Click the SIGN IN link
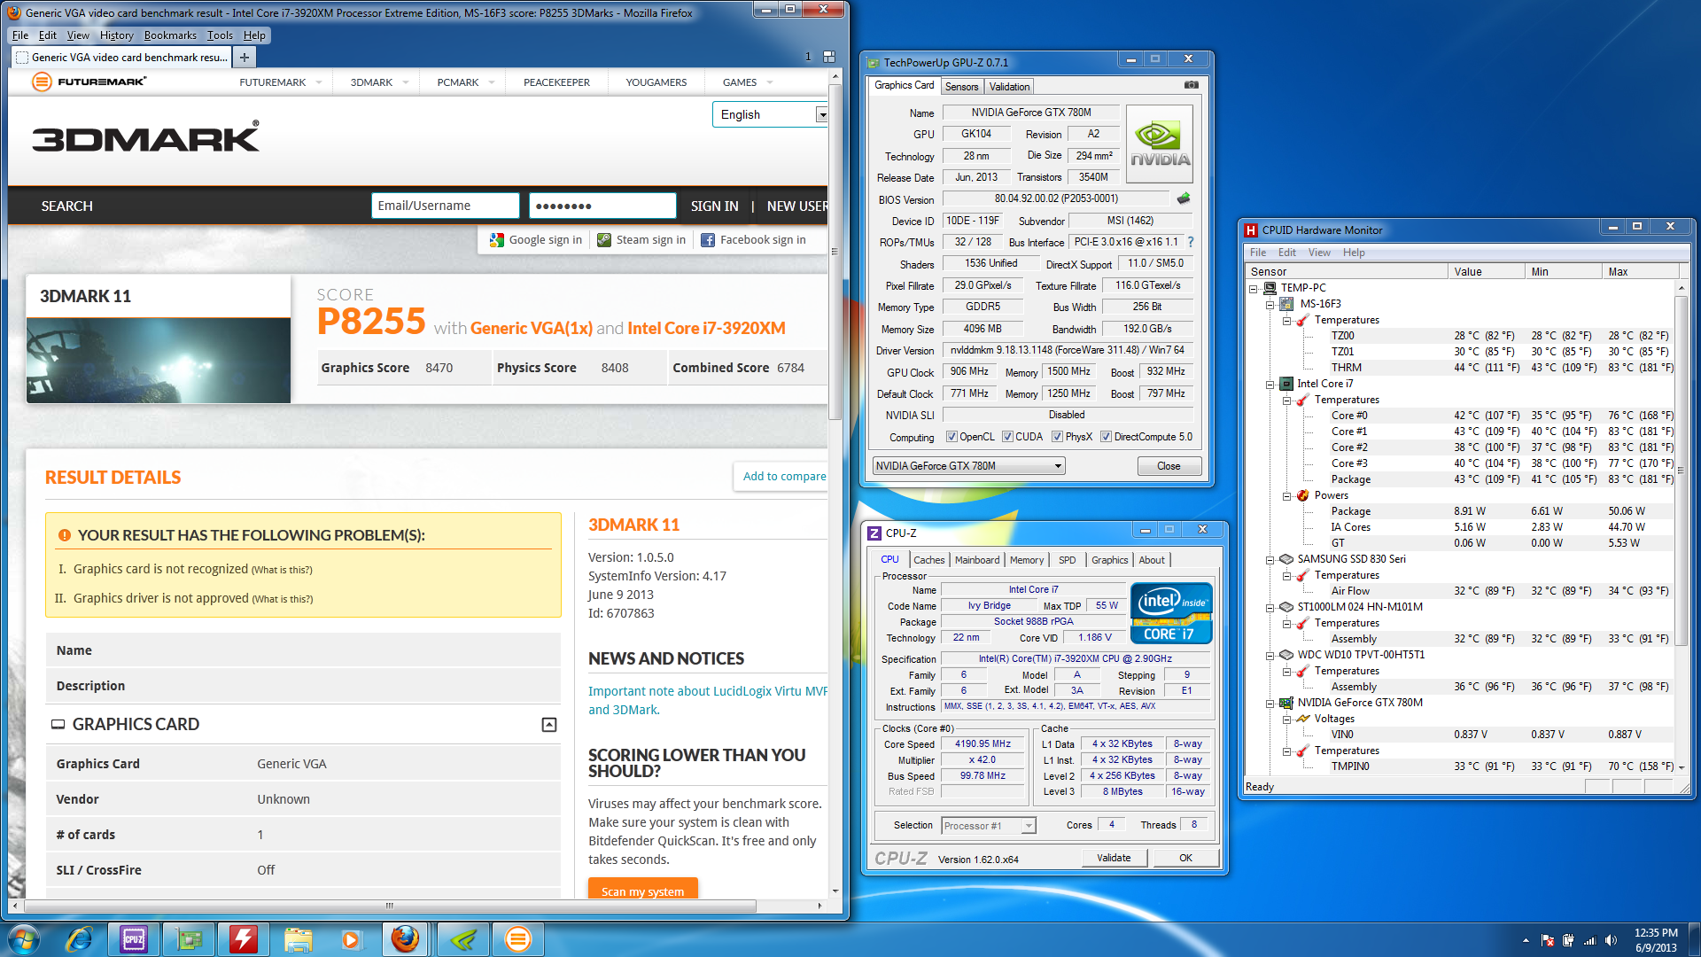1701x957 pixels. pos(714,206)
